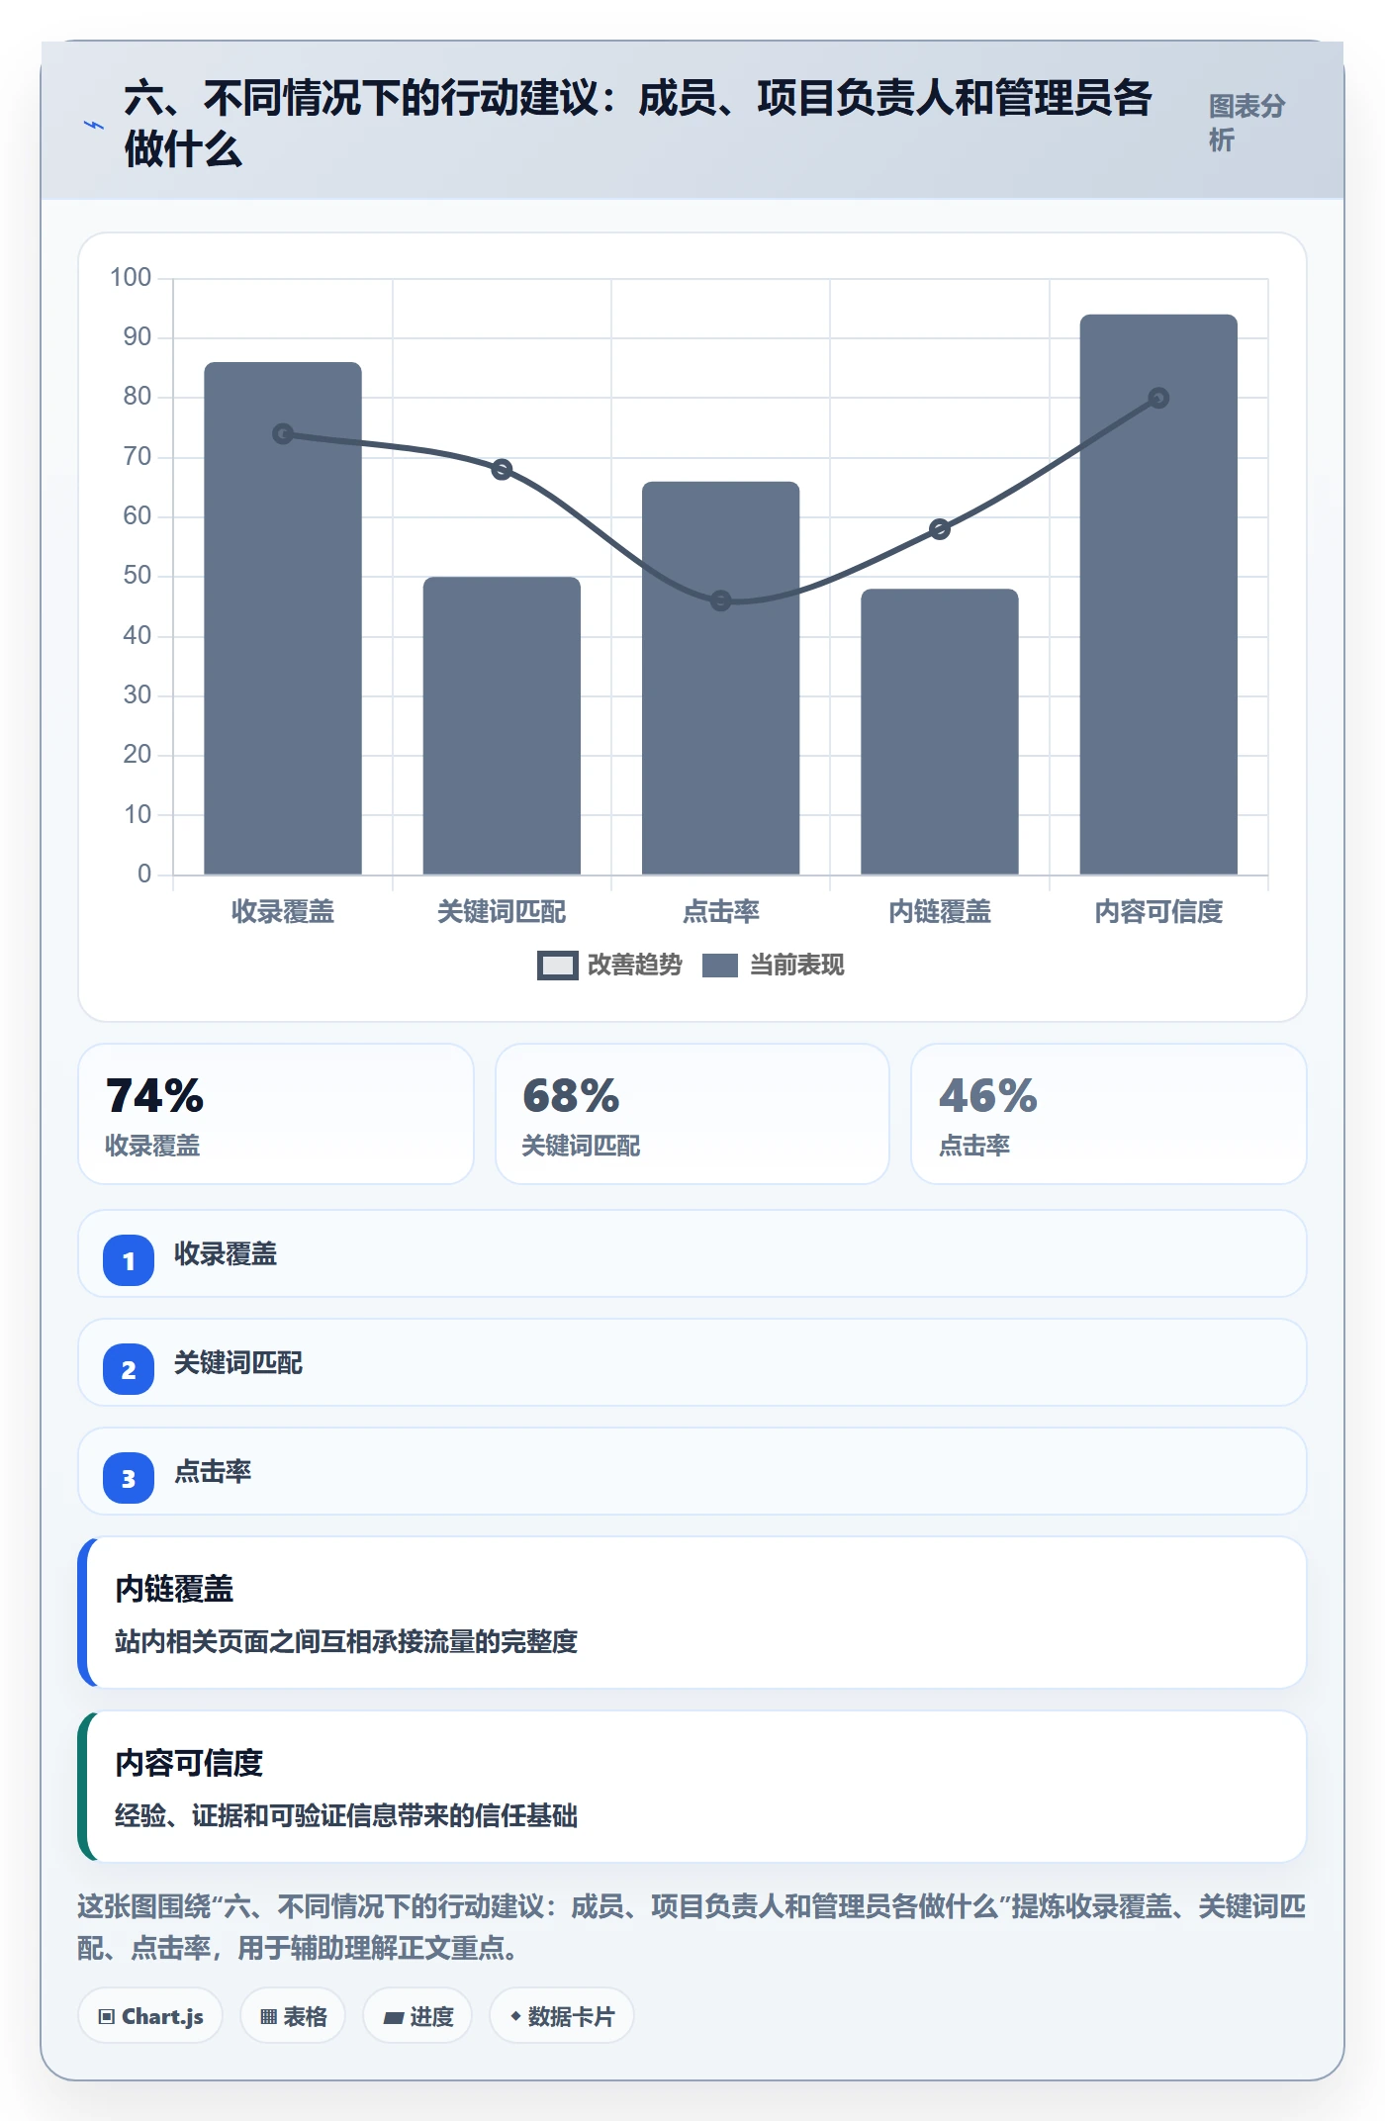Click the square icon in Chart.js tag
Image resolution: width=1385 pixels, height=2121 pixels.
107,2017
